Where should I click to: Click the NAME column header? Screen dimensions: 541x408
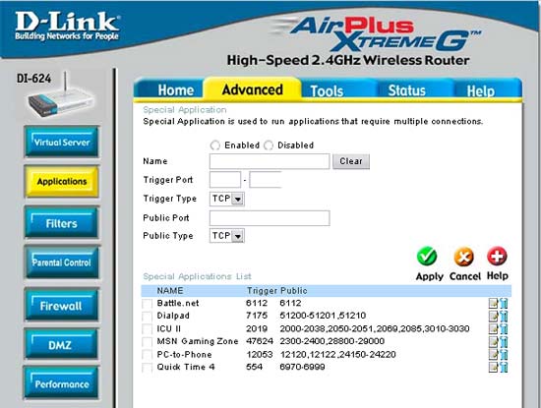(x=170, y=291)
